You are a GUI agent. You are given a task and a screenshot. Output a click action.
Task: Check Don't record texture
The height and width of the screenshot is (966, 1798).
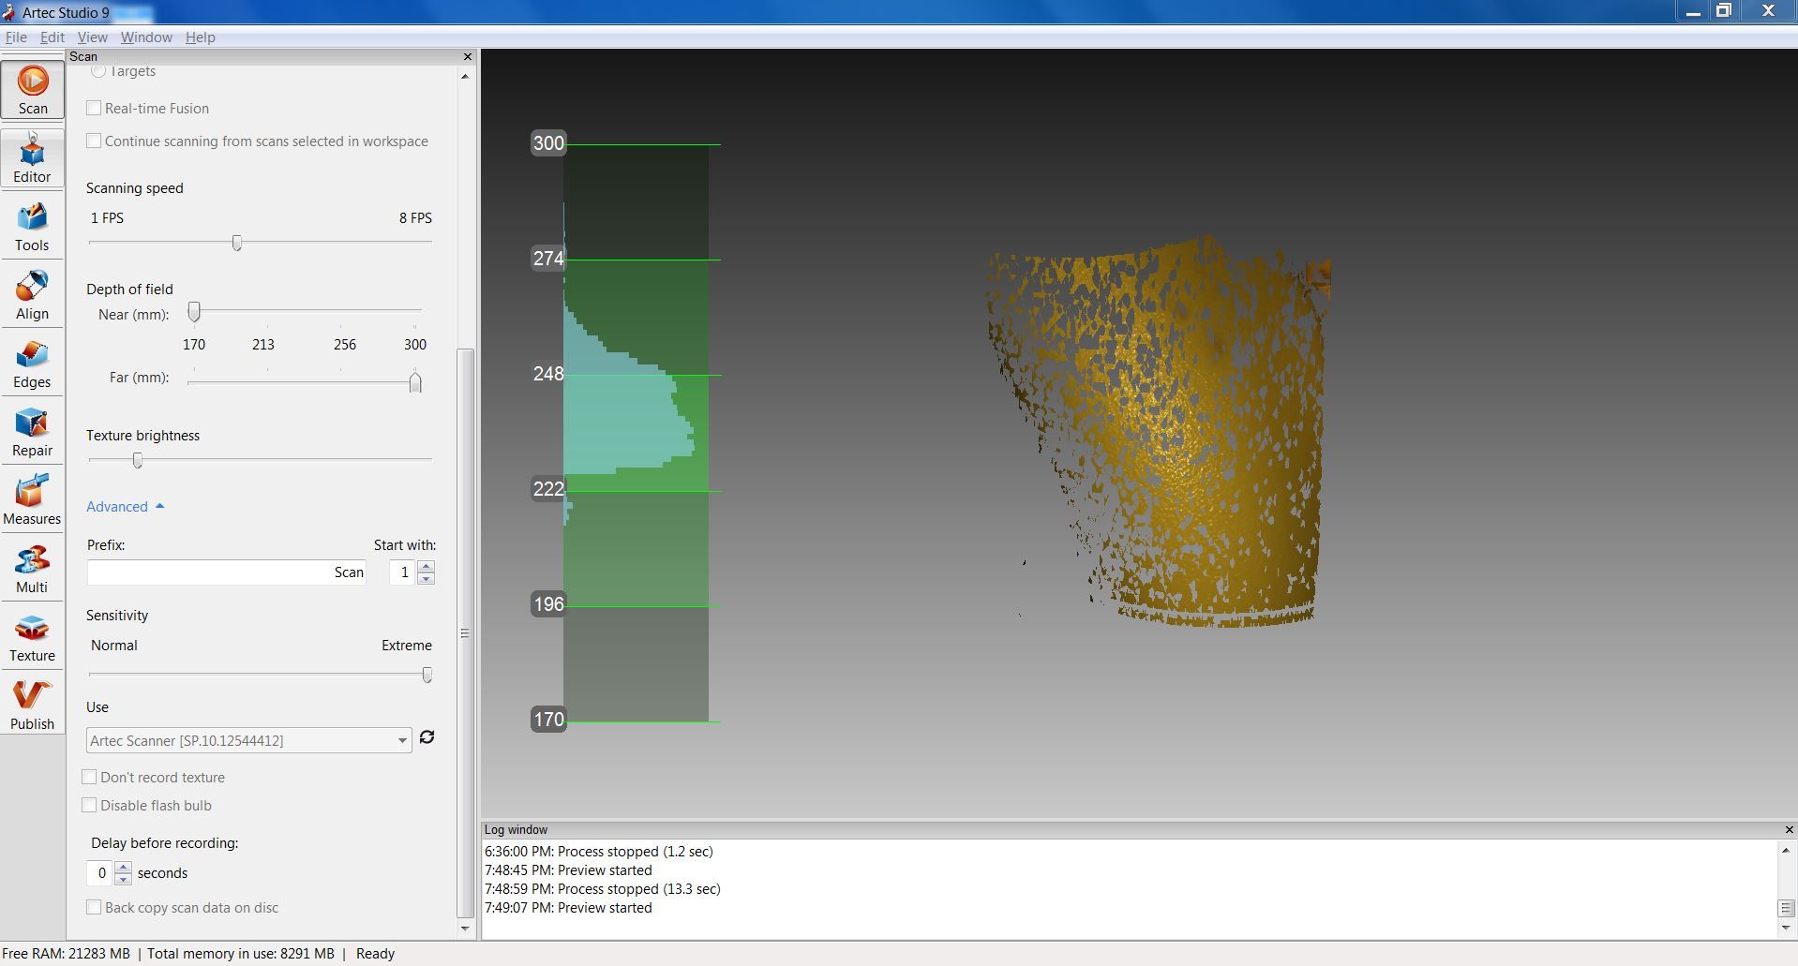(90, 777)
